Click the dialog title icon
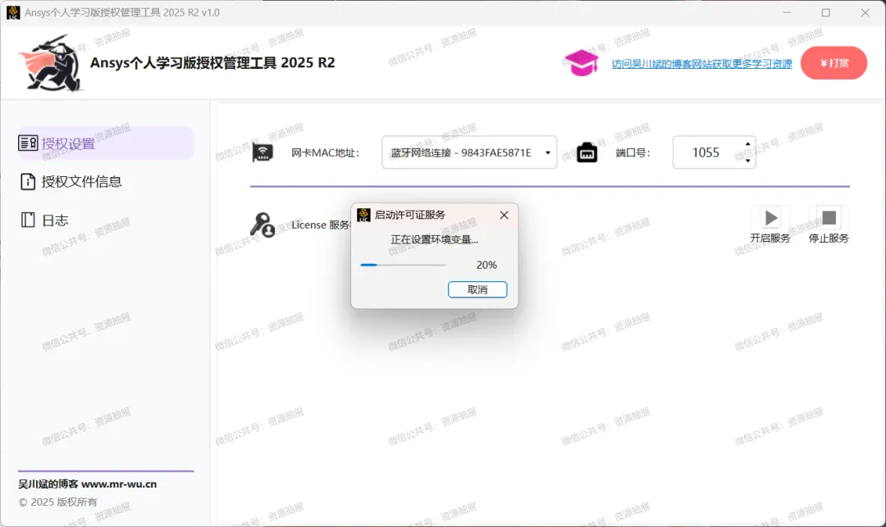The width and height of the screenshot is (886, 527). [363, 215]
